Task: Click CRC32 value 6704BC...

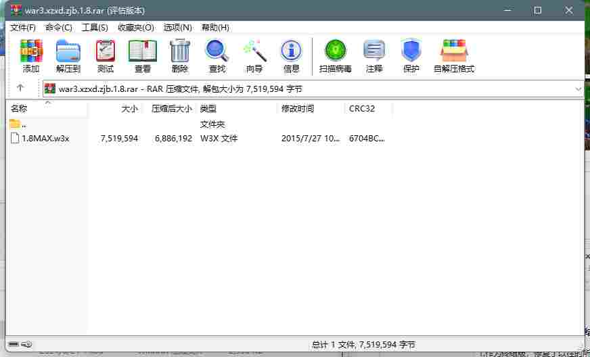Action: point(367,139)
